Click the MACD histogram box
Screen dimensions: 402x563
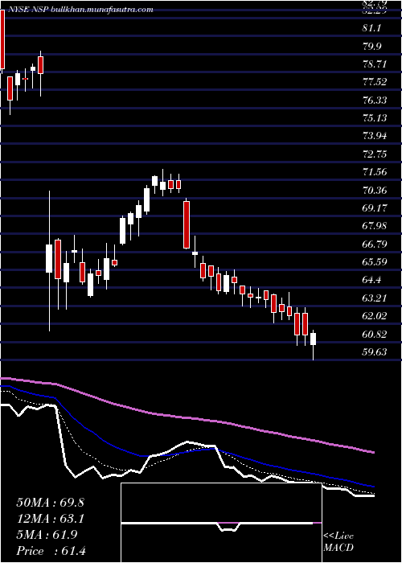click(x=221, y=523)
